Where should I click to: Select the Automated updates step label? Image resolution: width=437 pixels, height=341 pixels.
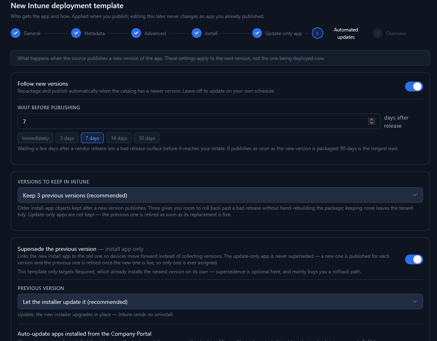[346, 33]
